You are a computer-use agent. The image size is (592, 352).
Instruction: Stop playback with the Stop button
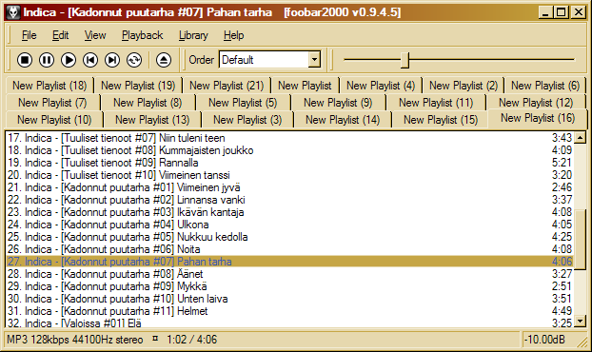pyautogui.click(x=25, y=60)
